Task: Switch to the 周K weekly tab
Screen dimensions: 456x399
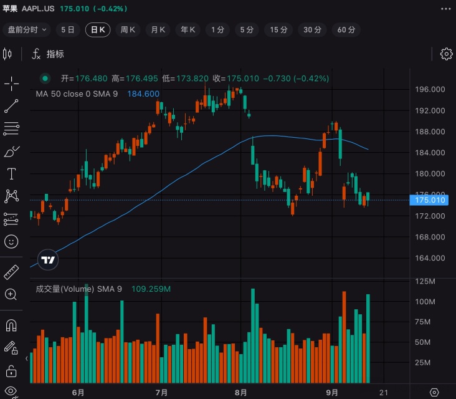Action: pyautogui.click(x=128, y=30)
